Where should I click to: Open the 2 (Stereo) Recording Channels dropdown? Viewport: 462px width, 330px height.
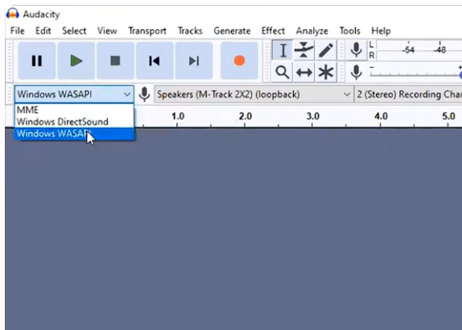[x=408, y=94]
